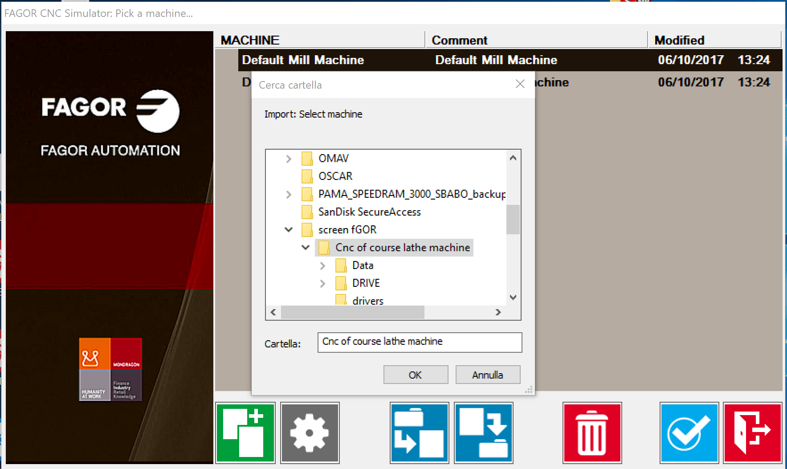The image size is (787, 469).
Task: Collapse the Cnc of course lathe machine folder
Action: click(x=306, y=247)
